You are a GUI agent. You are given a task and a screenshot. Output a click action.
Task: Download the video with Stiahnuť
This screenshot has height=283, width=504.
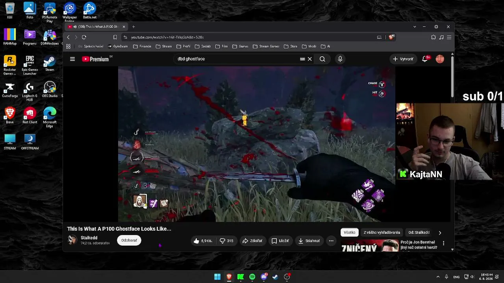(x=309, y=241)
